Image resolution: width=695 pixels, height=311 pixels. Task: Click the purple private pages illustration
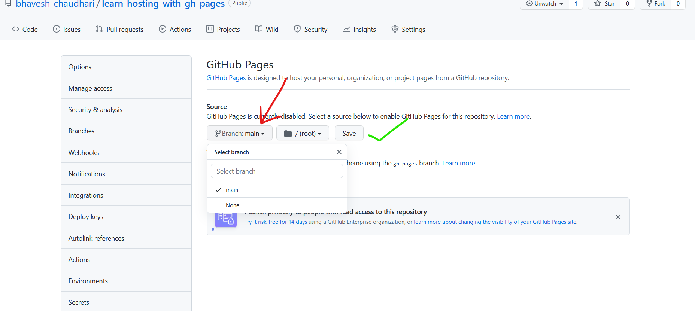[226, 220]
